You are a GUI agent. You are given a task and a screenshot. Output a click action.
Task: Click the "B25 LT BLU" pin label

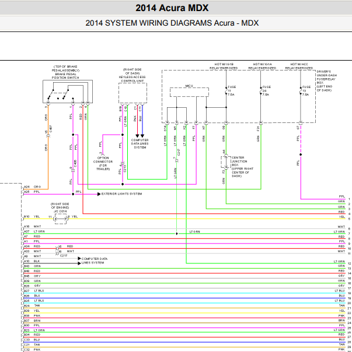(x=34, y=301)
